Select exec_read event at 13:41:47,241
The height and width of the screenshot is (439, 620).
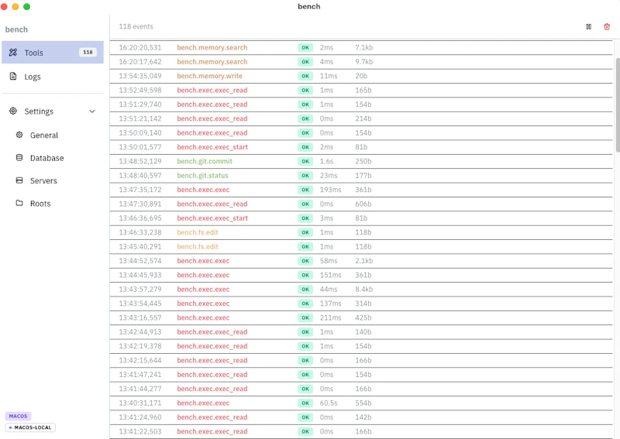[361, 375]
